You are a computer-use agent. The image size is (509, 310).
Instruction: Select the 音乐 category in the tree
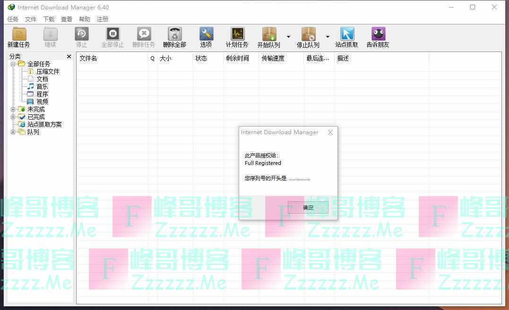point(42,86)
